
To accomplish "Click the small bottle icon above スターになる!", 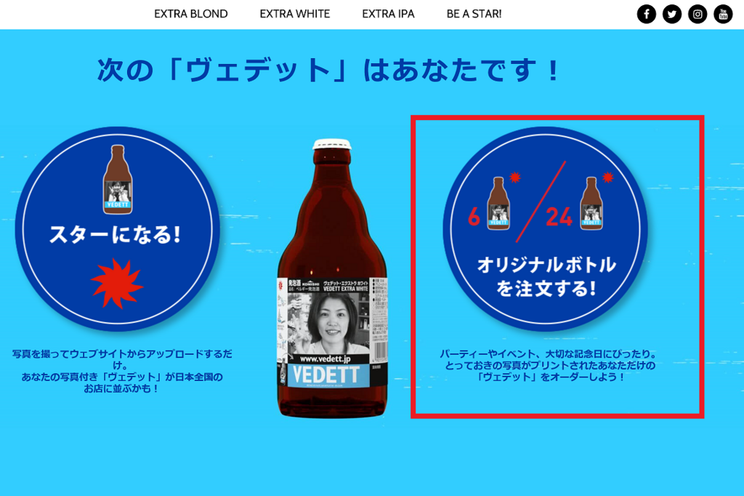I will click(x=118, y=179).
